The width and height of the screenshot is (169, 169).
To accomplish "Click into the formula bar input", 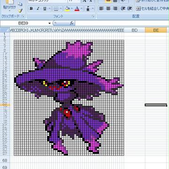I will [x=122, y=23].
